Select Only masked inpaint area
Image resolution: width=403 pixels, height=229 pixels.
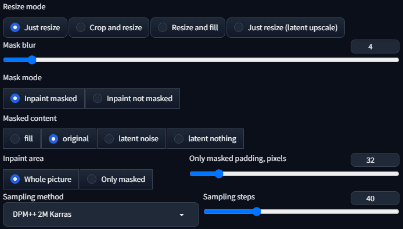pos(116,180)
